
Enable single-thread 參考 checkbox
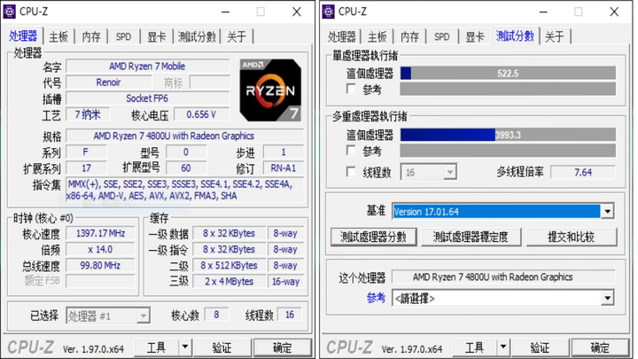(351, 89)
